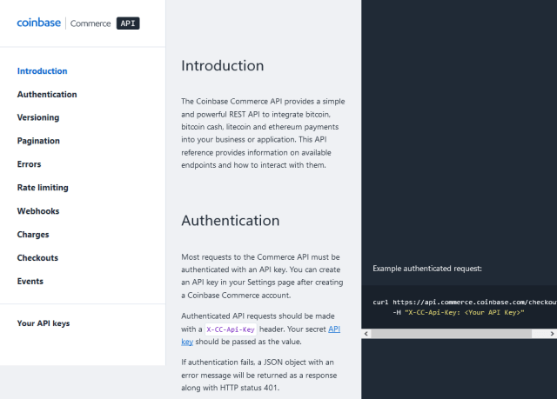557x399 pixels.
Task: Click the "X-CC-Api-Key: <Your API Key>" header string
Action: pos(465,312)
